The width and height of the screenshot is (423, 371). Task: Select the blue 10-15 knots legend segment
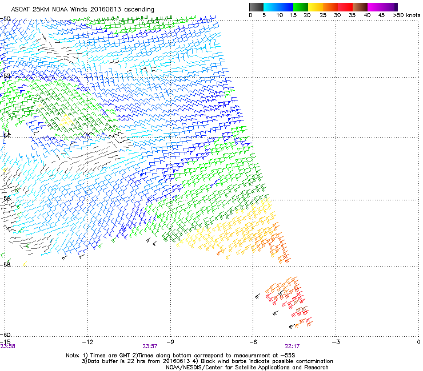point(286,7)
